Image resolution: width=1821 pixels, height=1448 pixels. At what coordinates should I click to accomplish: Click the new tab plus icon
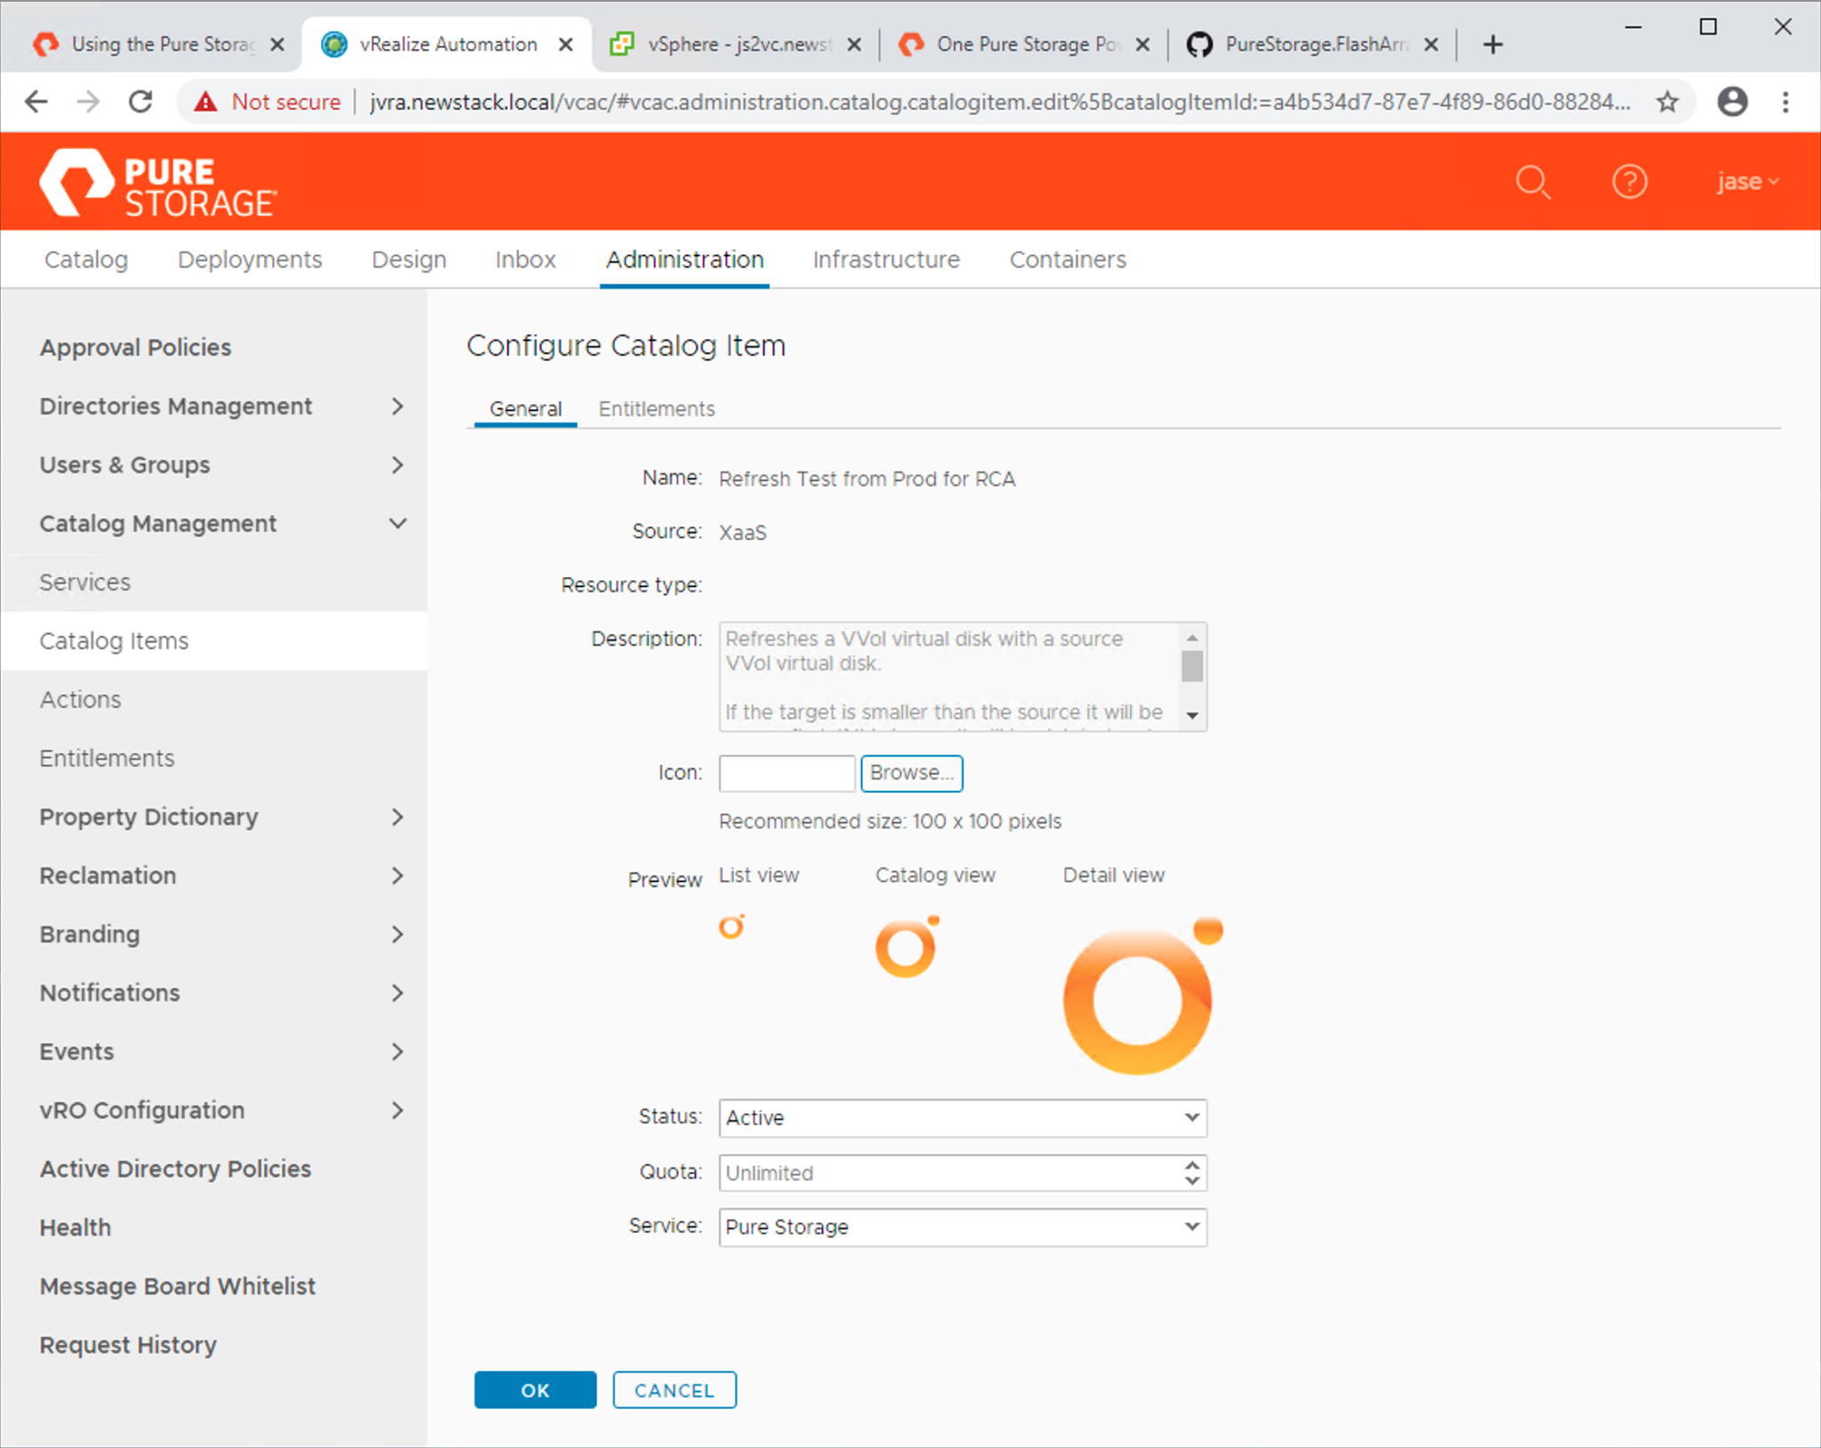1493,44
